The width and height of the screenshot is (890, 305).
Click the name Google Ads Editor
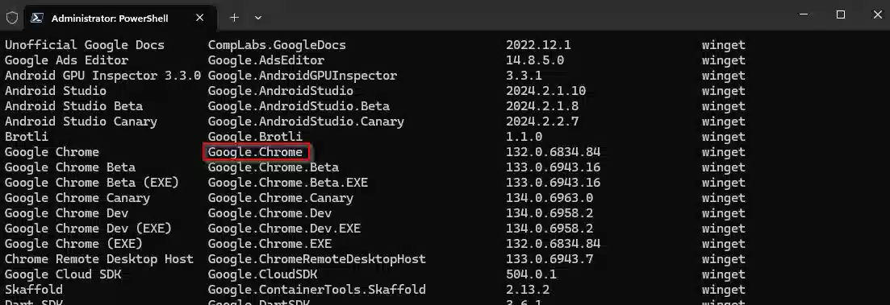(66, 60)
